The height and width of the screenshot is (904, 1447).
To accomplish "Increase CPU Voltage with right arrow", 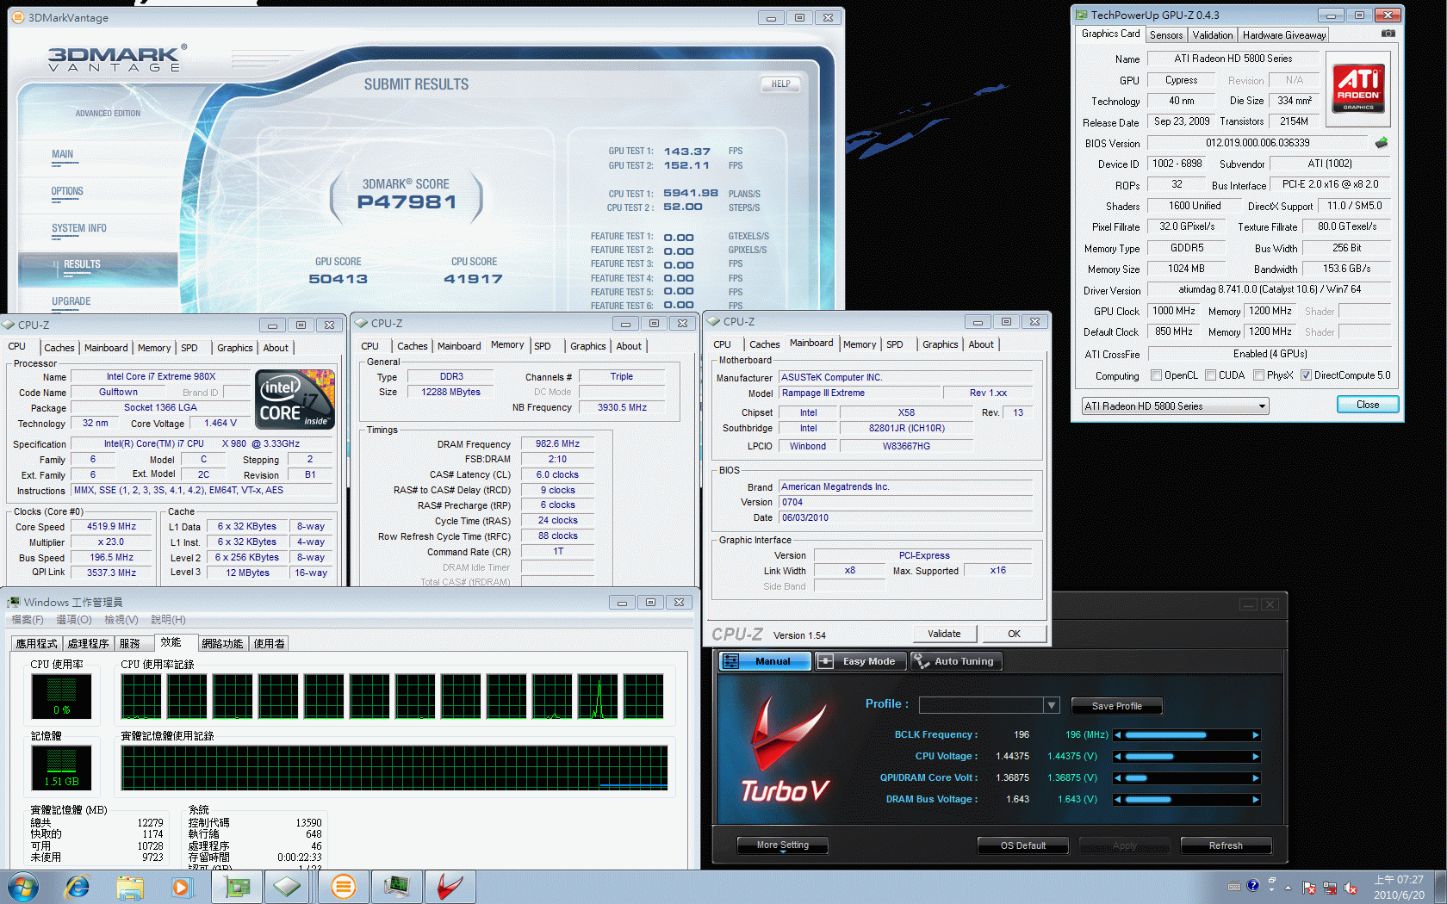I will [x=1256, y=757].
